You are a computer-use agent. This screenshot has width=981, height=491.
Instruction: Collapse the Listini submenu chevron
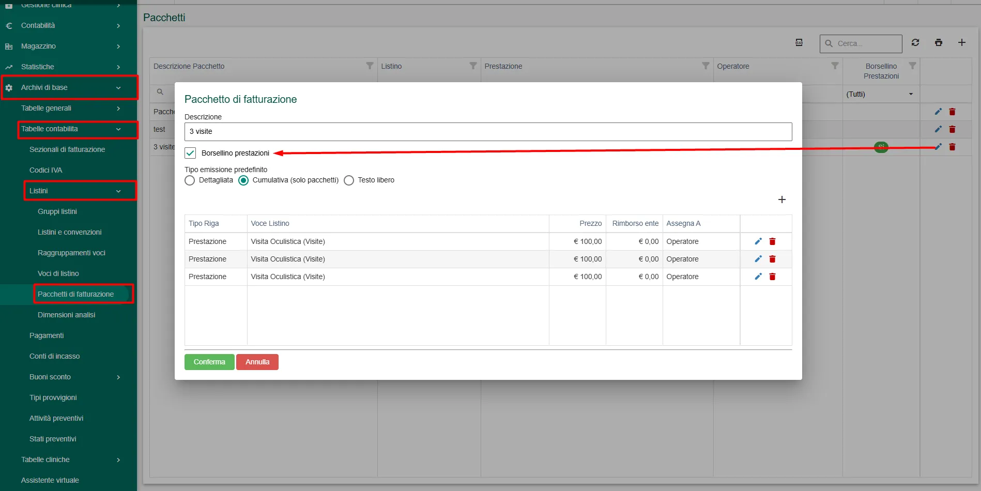(x=118, y=191)
